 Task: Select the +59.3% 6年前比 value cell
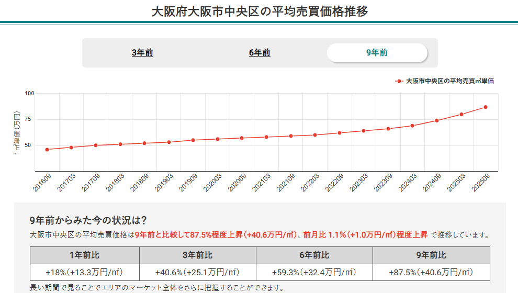click(x=314, y=273)
